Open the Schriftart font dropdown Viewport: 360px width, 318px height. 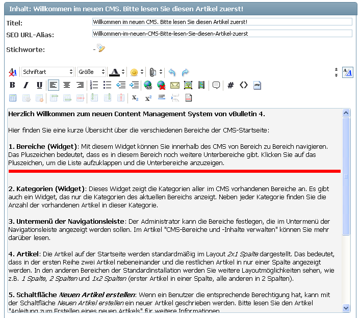(47, 72)
